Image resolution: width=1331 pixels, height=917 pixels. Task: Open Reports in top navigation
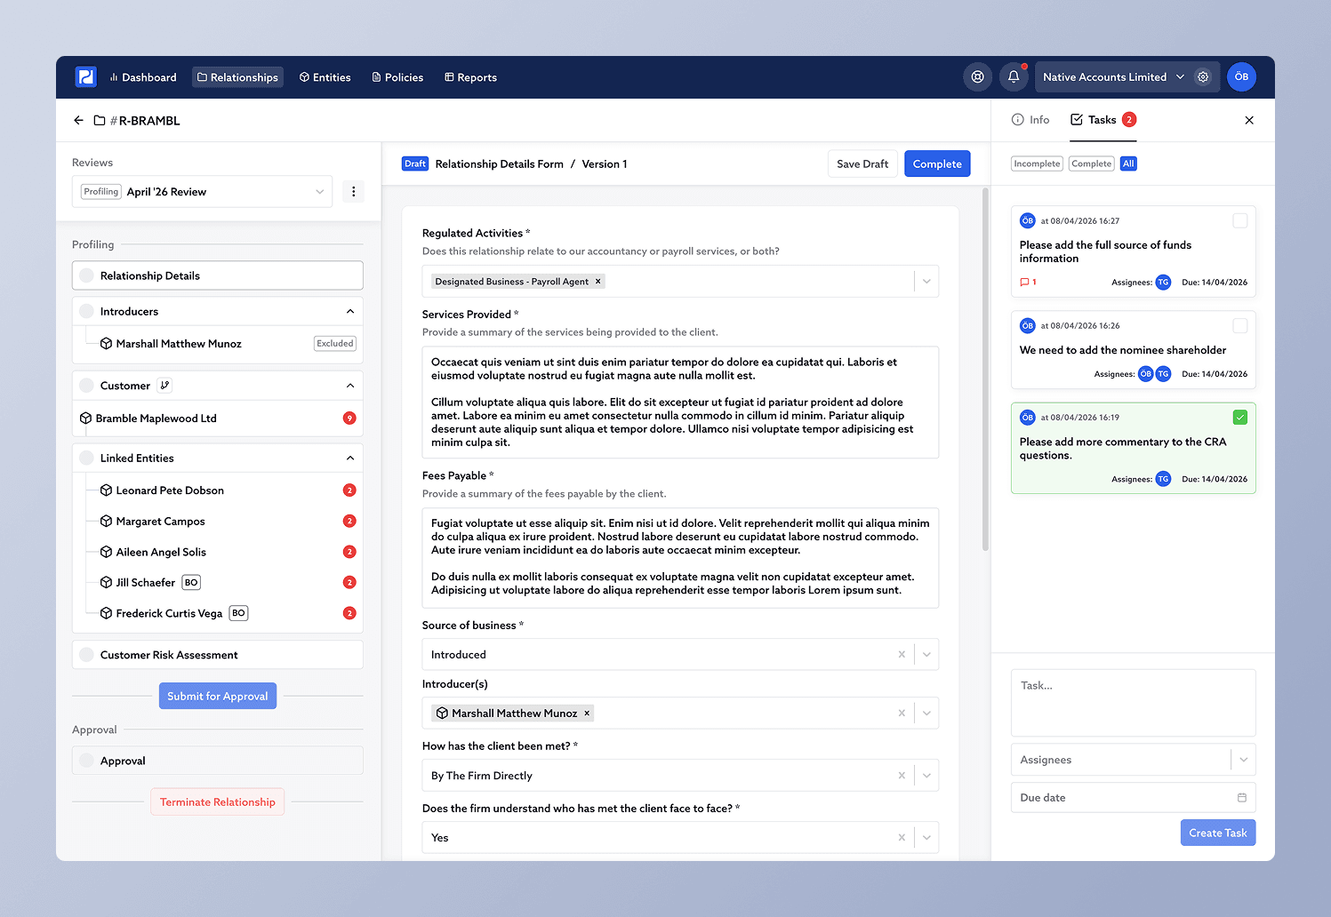pos(470,77)
